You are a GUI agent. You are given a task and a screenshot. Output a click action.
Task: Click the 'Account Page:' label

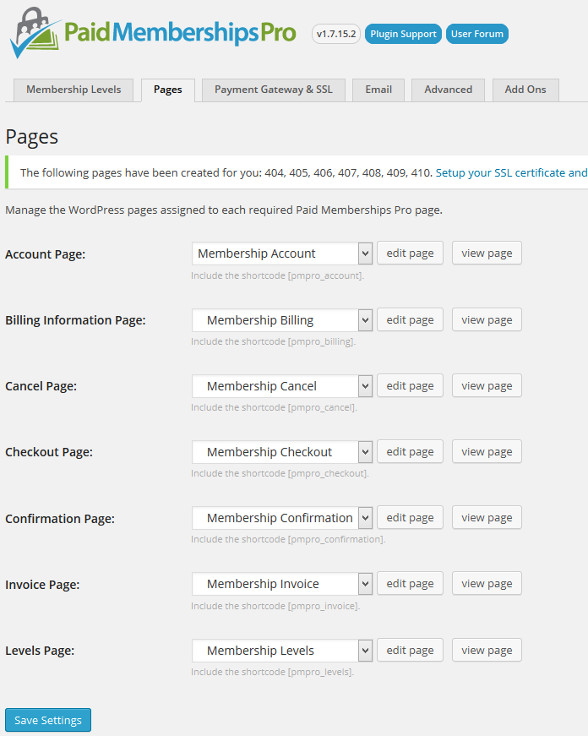tap(45, 254)
